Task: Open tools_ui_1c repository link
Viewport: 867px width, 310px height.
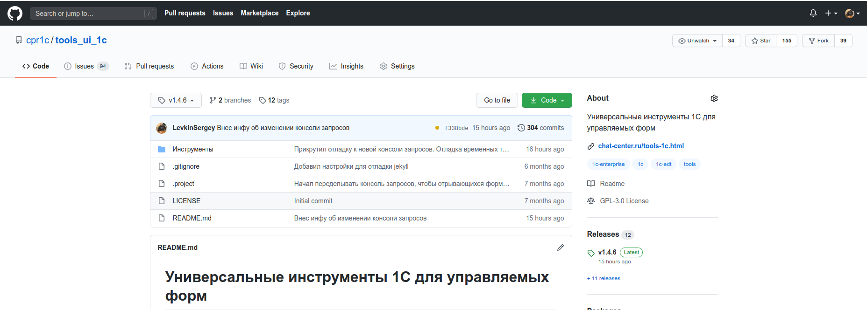Action: click(x=81, y=40)
